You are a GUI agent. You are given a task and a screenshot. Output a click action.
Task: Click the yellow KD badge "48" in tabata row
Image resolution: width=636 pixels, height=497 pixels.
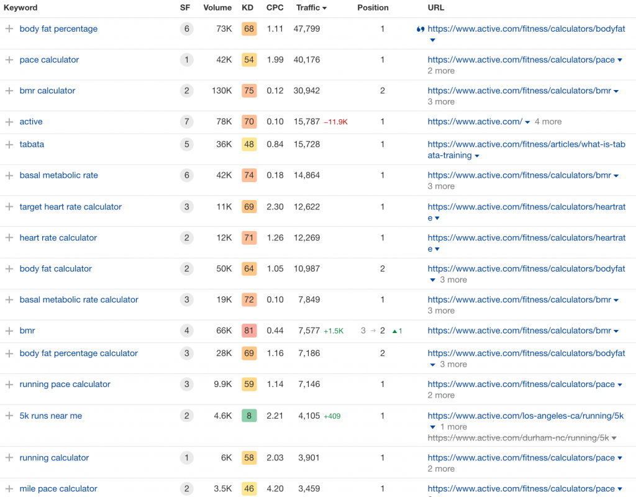[x=249, y=144]
